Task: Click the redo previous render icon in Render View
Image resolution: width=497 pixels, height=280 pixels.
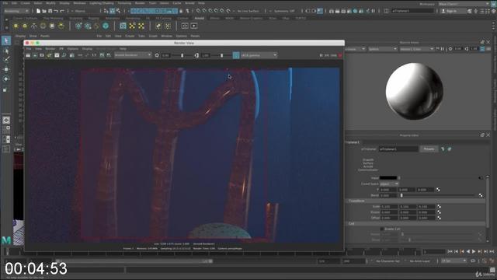Action: point(28,55)
